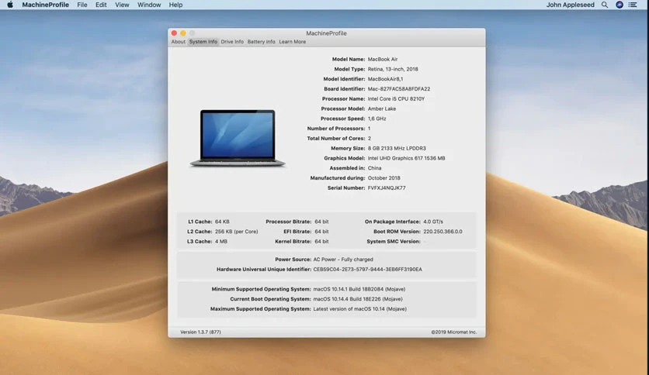Viewport: 649px width, 375px height.
Task: Click ©2019 Micromat Inc. footer text
Action: click(x=453, y=332)
